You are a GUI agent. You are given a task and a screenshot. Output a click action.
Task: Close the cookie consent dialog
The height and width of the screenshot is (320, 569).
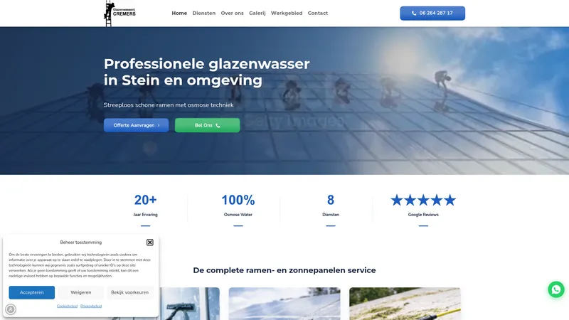150,242
